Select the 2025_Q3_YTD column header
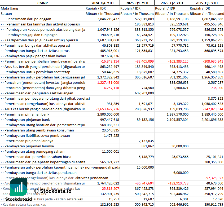 207,3
